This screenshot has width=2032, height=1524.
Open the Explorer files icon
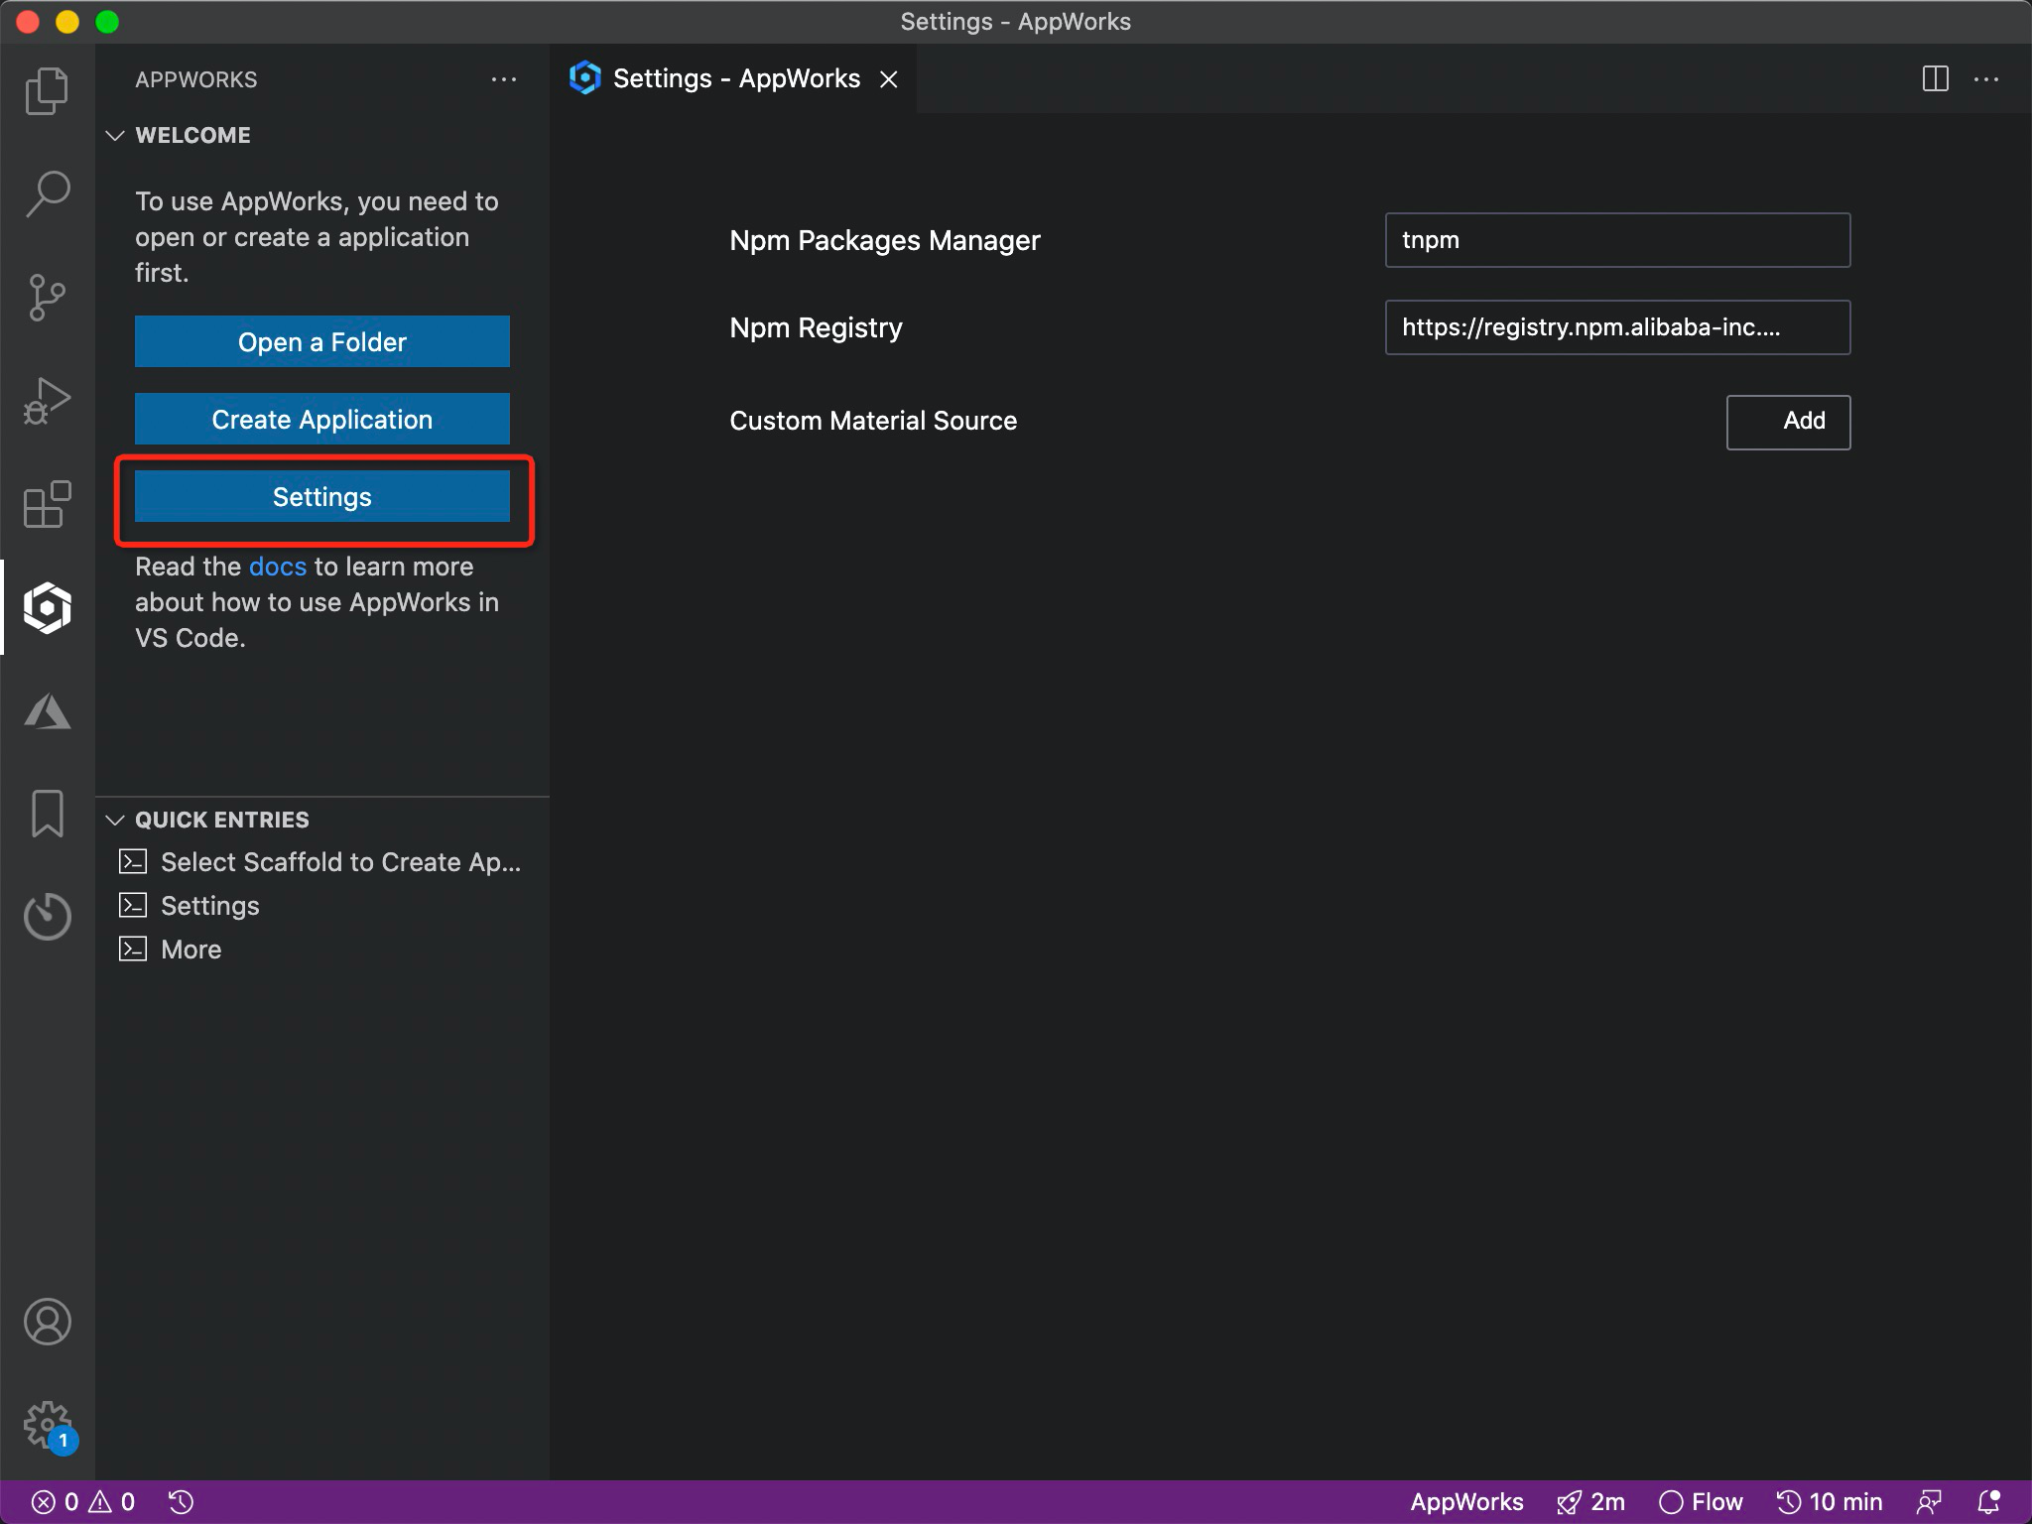click(47, 91)
